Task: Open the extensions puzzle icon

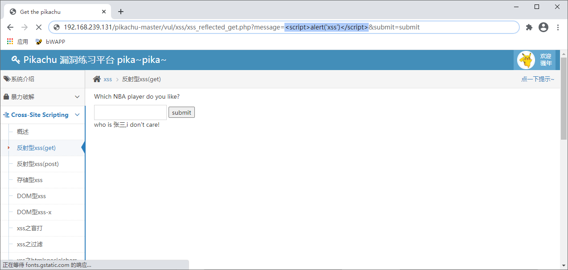Action: click(x=529, y=27)
